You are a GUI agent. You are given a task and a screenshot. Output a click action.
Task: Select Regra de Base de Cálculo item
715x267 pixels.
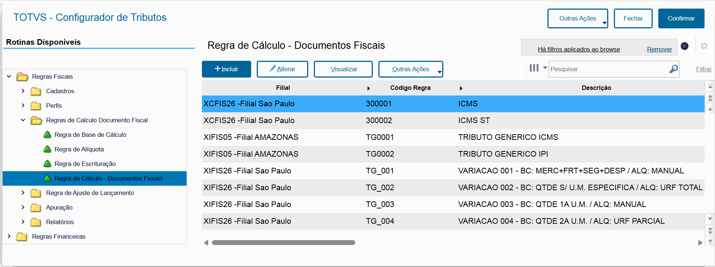point(90,135)
